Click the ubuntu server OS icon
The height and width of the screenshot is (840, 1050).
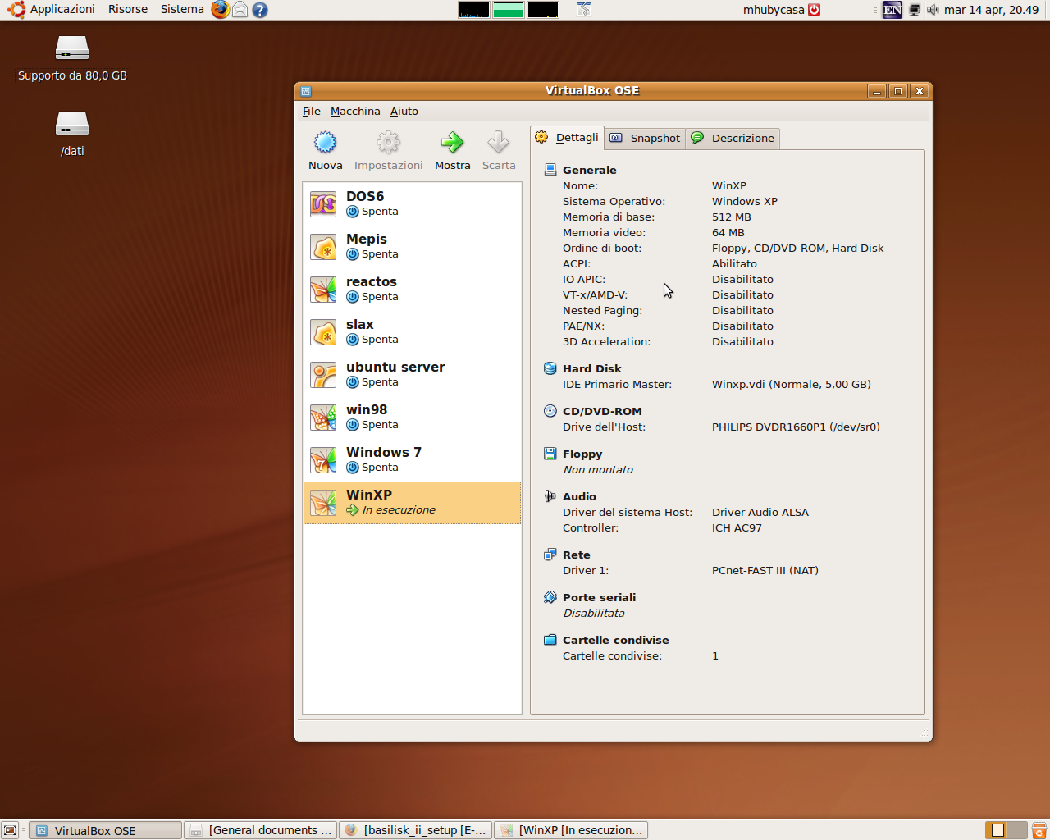pos(323,375)
